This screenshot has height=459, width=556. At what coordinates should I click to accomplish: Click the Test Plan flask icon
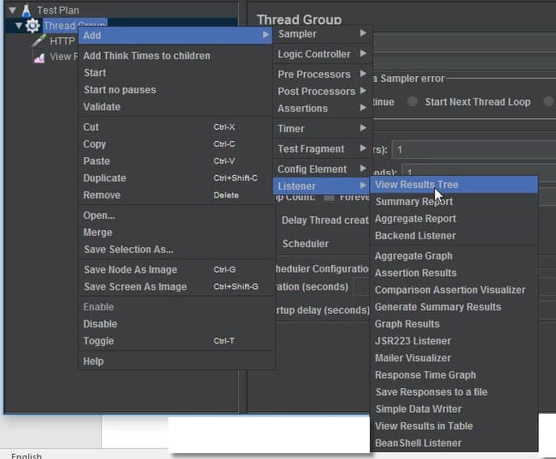tap(26, 10)
